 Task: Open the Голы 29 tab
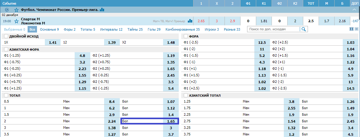point(154,29)
